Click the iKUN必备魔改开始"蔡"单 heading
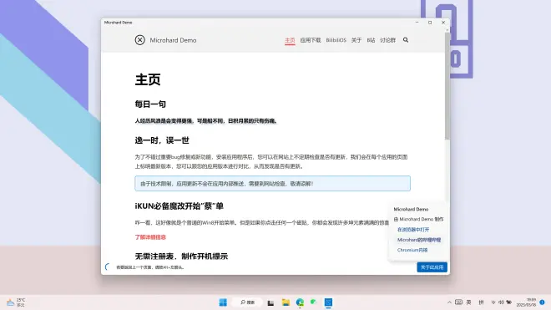 tap(179, 206)
